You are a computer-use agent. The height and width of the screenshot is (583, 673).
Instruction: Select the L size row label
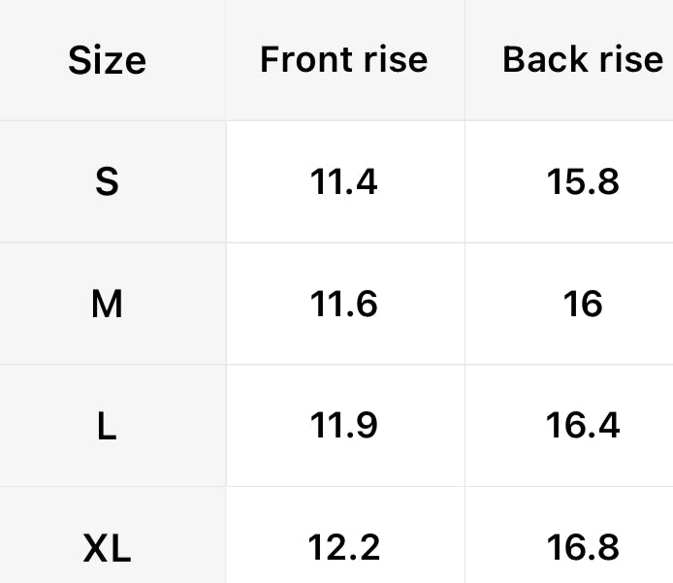[107, 427]
